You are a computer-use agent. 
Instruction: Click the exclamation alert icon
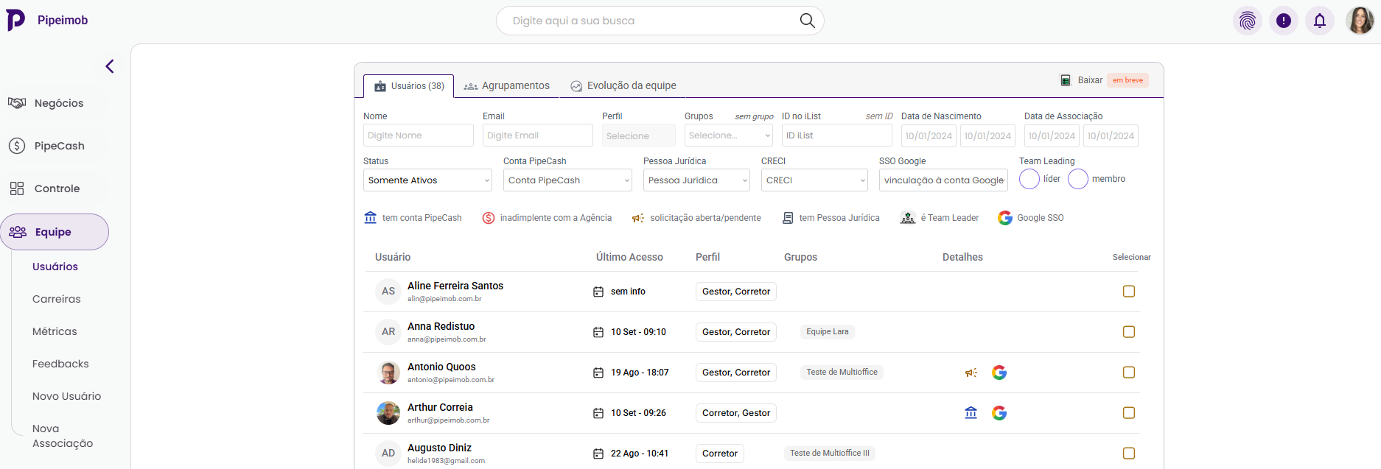point(1283,21)
